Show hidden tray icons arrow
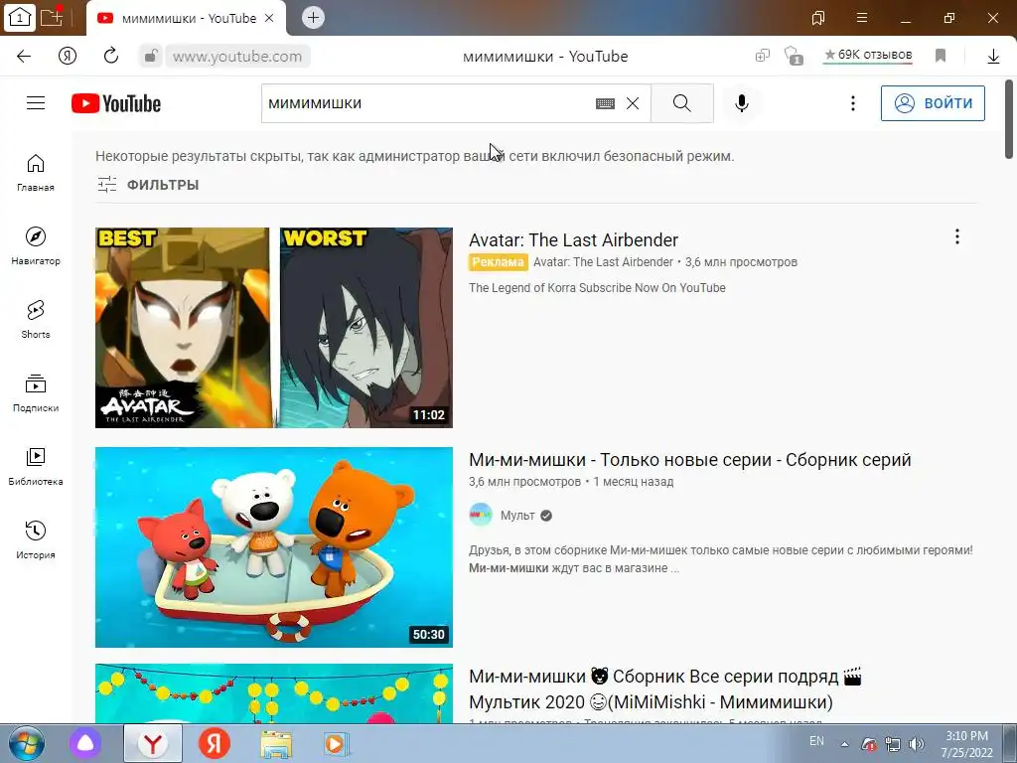Screen dimensions: 1017x763 click(844, 744)
